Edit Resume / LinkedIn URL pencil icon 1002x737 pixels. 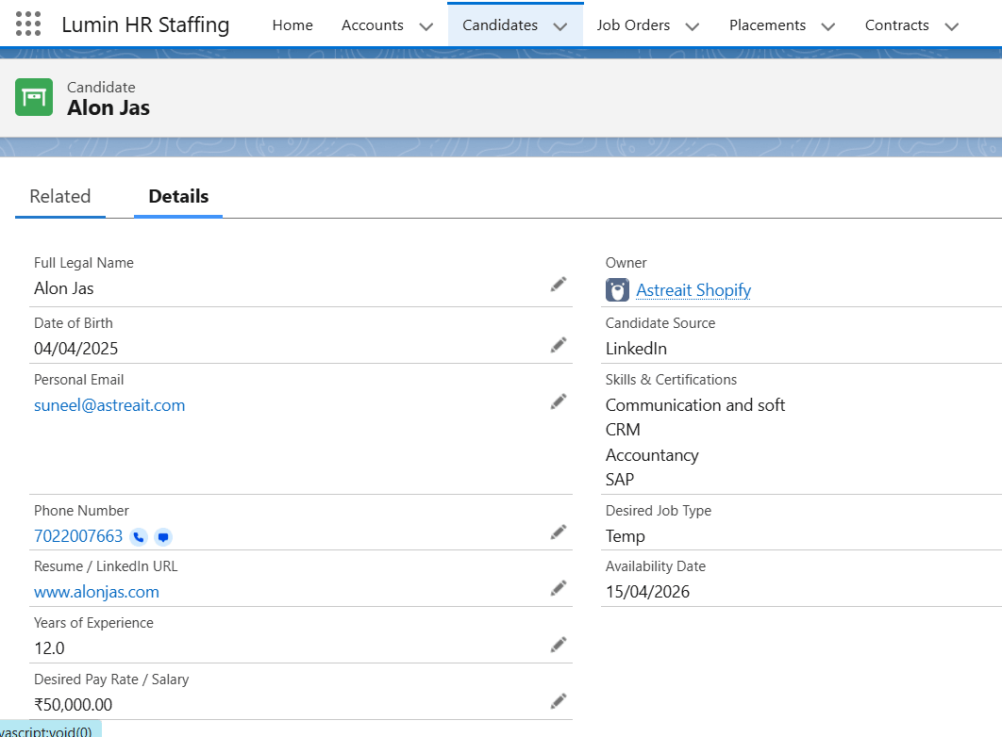coord(558,587)
